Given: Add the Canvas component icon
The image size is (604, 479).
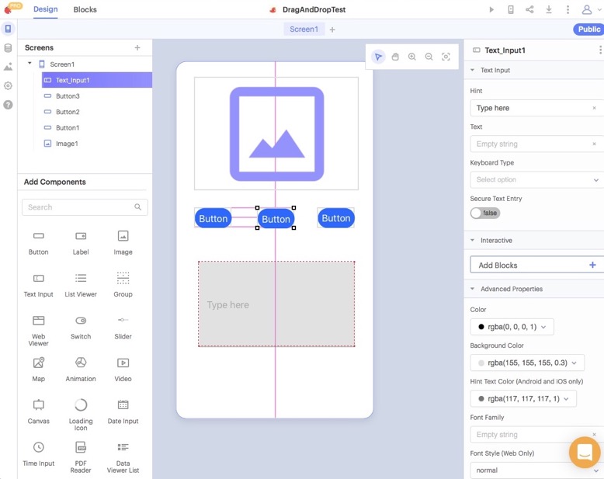Looking at the screenshot, I should click(x=38, y=405).
